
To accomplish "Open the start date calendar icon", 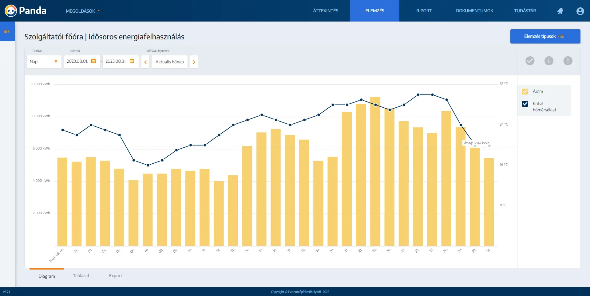I will coord(93,61).
